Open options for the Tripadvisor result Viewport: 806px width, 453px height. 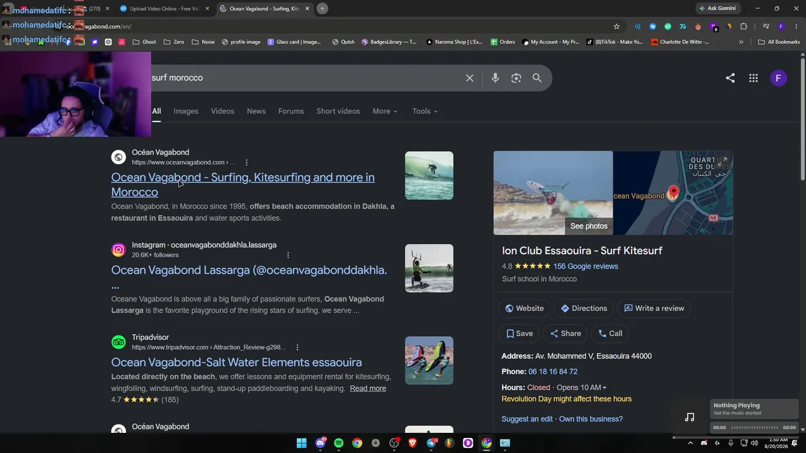coord(297,347)
